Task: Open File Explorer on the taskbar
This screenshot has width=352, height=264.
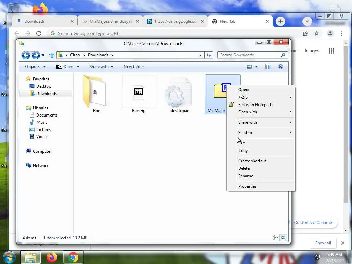Action: point(31,257)
